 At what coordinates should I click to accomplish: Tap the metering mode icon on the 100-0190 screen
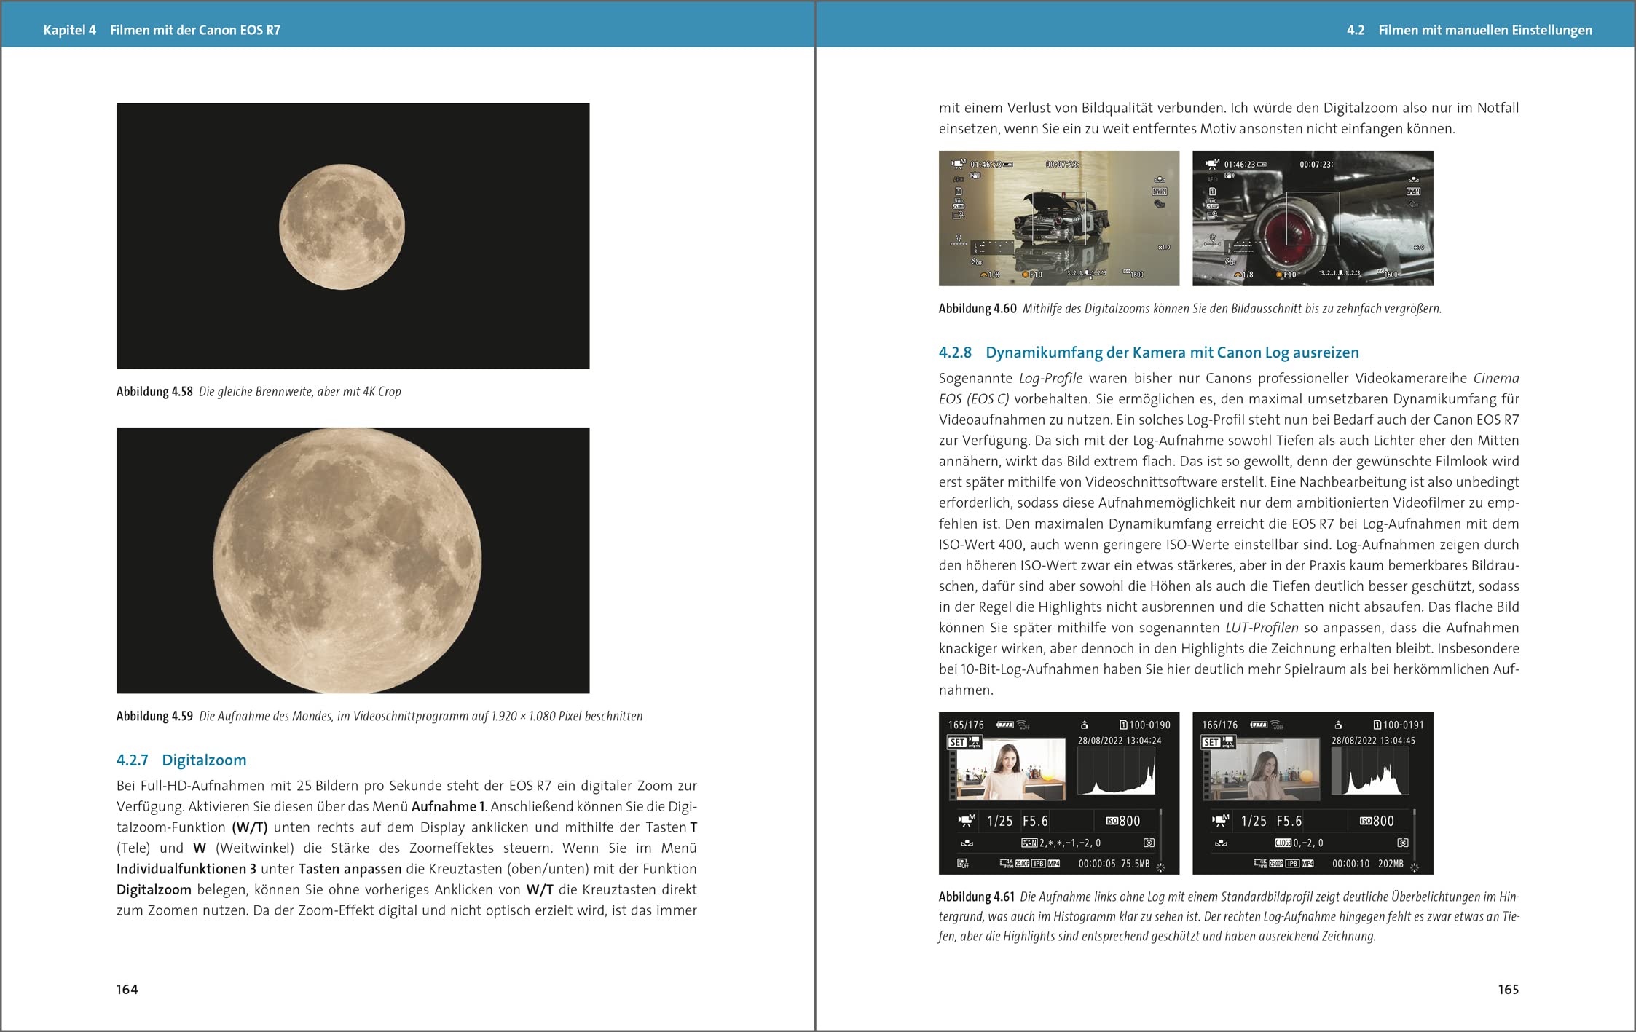click(1149, 843)
